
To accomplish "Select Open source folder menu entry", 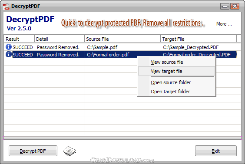I will click(x=176, y=82).
